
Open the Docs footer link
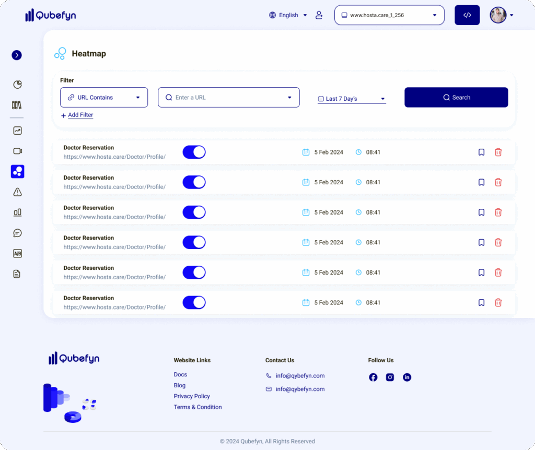tap(180, 374)
